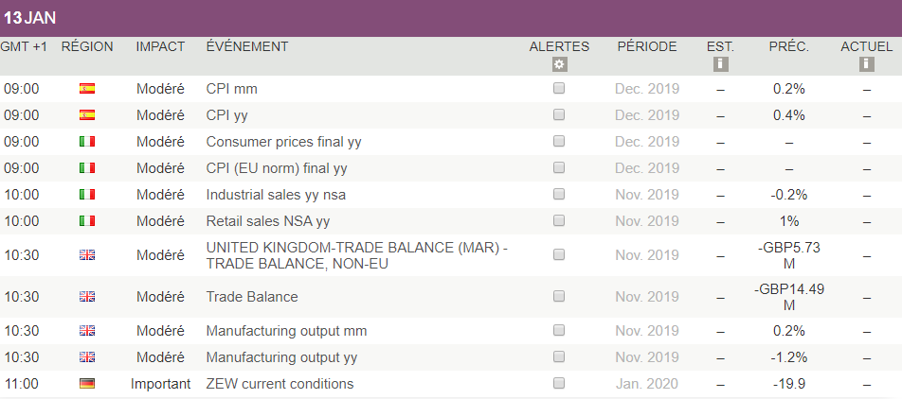This screenshot has width=902, height=399.
Task: Tick alert checkbox for ZEW current conditions
Action: click(559, 384)
